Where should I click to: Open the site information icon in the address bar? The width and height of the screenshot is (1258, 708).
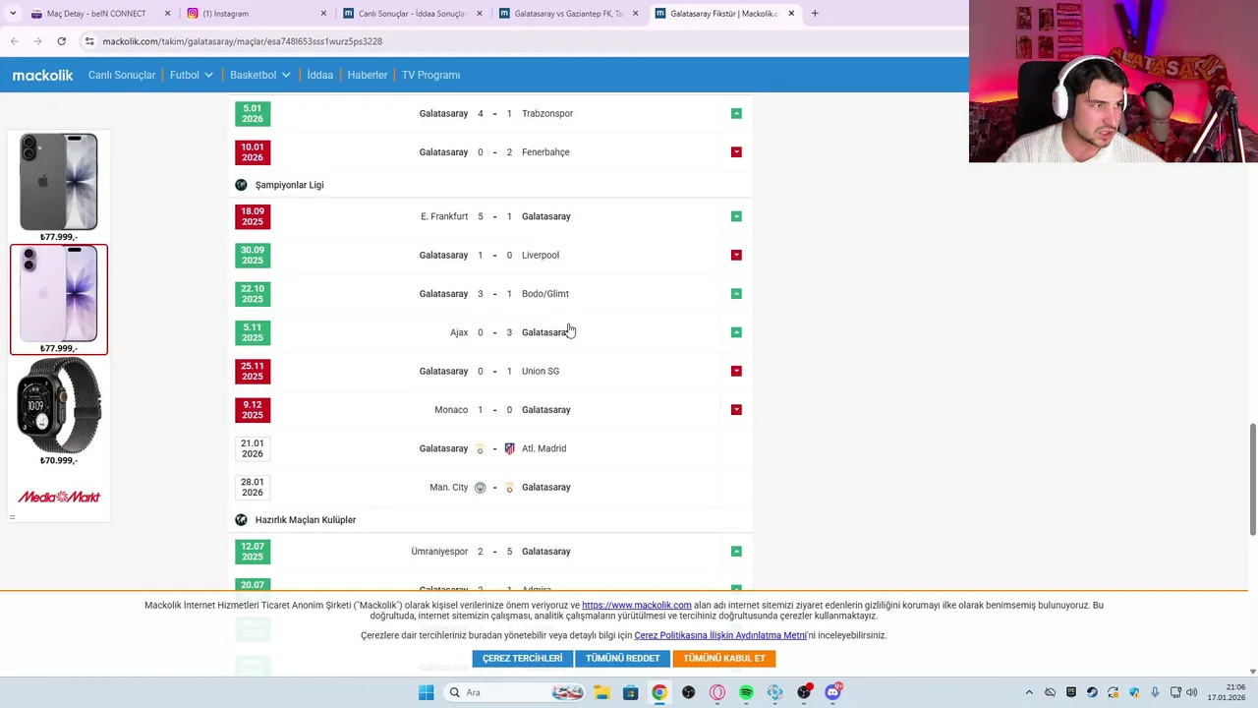pos(89,41)
